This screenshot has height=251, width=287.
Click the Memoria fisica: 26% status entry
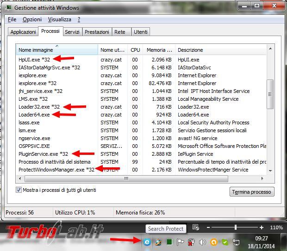pos(140,213)
